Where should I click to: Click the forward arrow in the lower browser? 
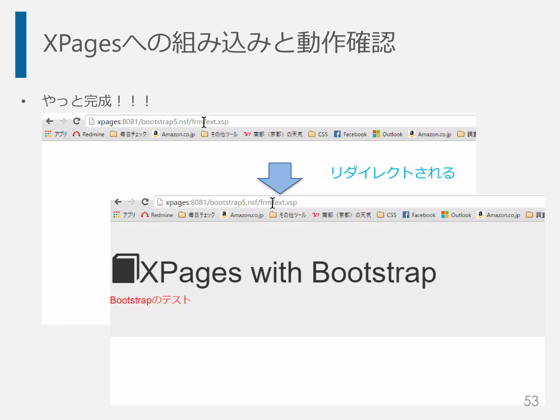132,202
